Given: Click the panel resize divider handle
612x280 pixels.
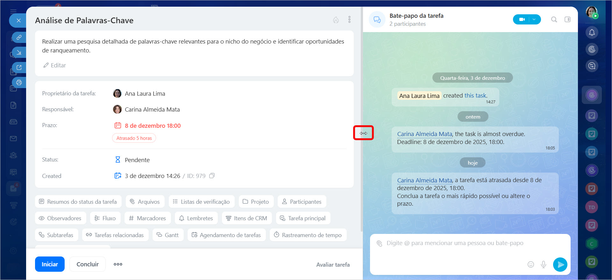Looking at the screenshot, I should pos(363,133).
